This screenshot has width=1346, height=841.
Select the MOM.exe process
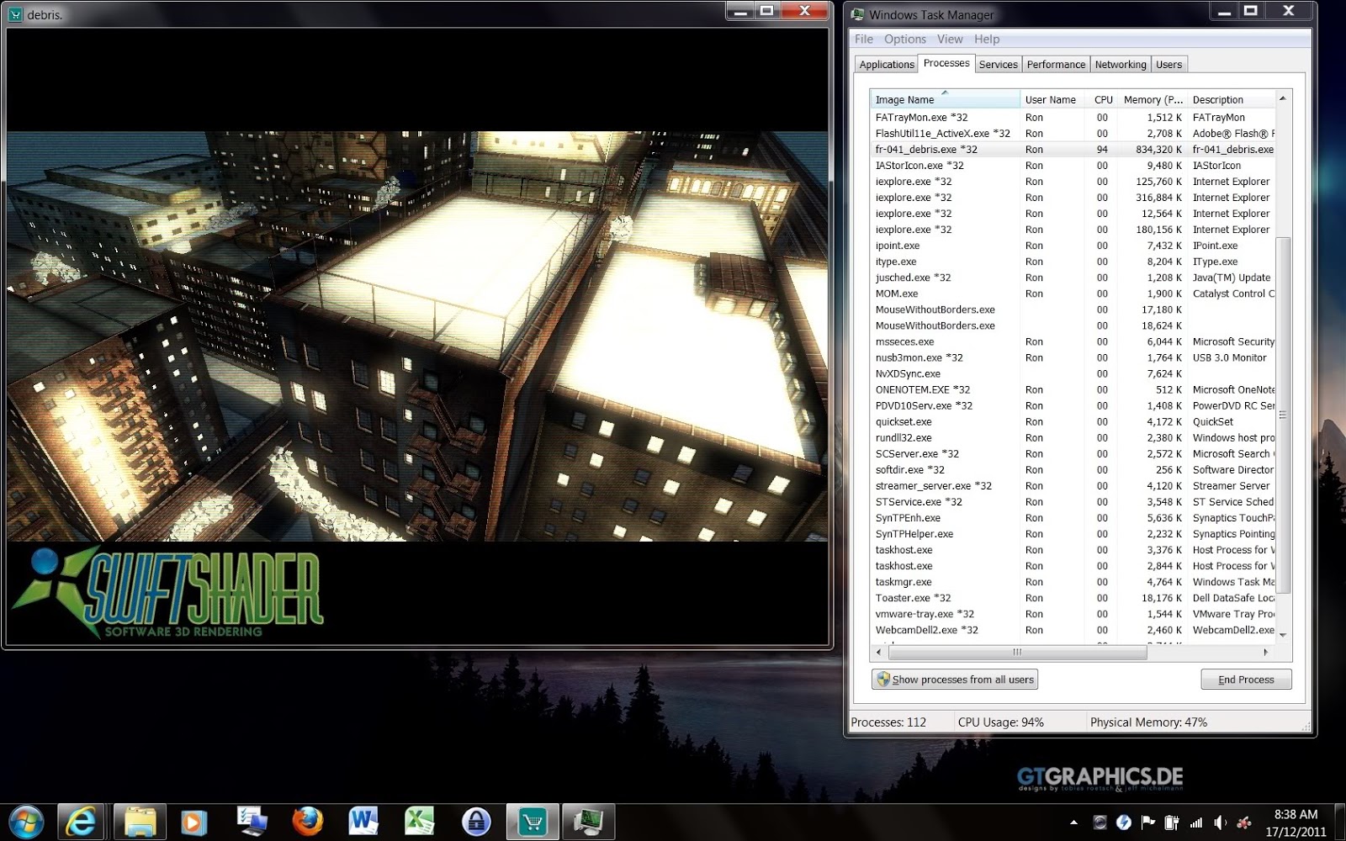(x=1073, y=294)
